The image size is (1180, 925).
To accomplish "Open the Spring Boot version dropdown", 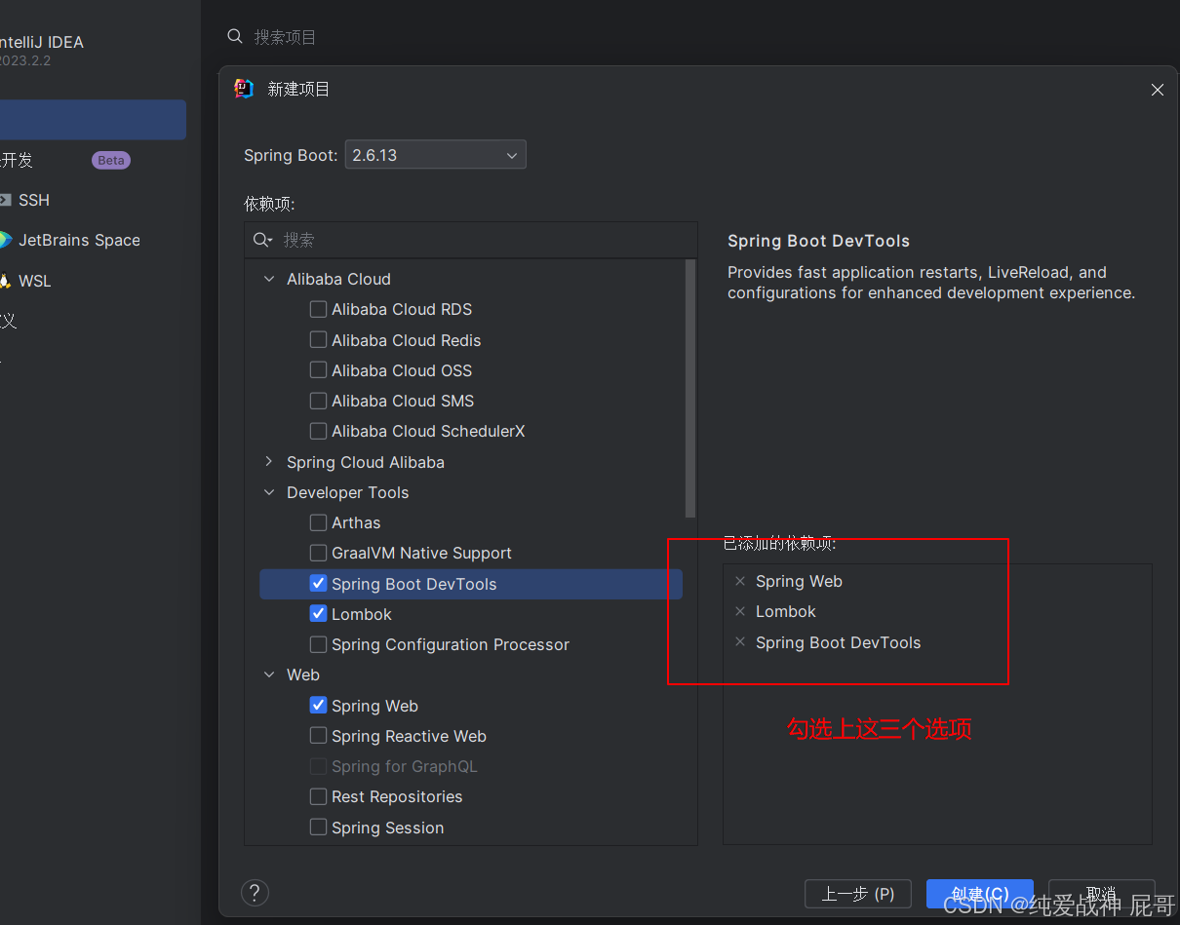I will click(x=435, y=155).
